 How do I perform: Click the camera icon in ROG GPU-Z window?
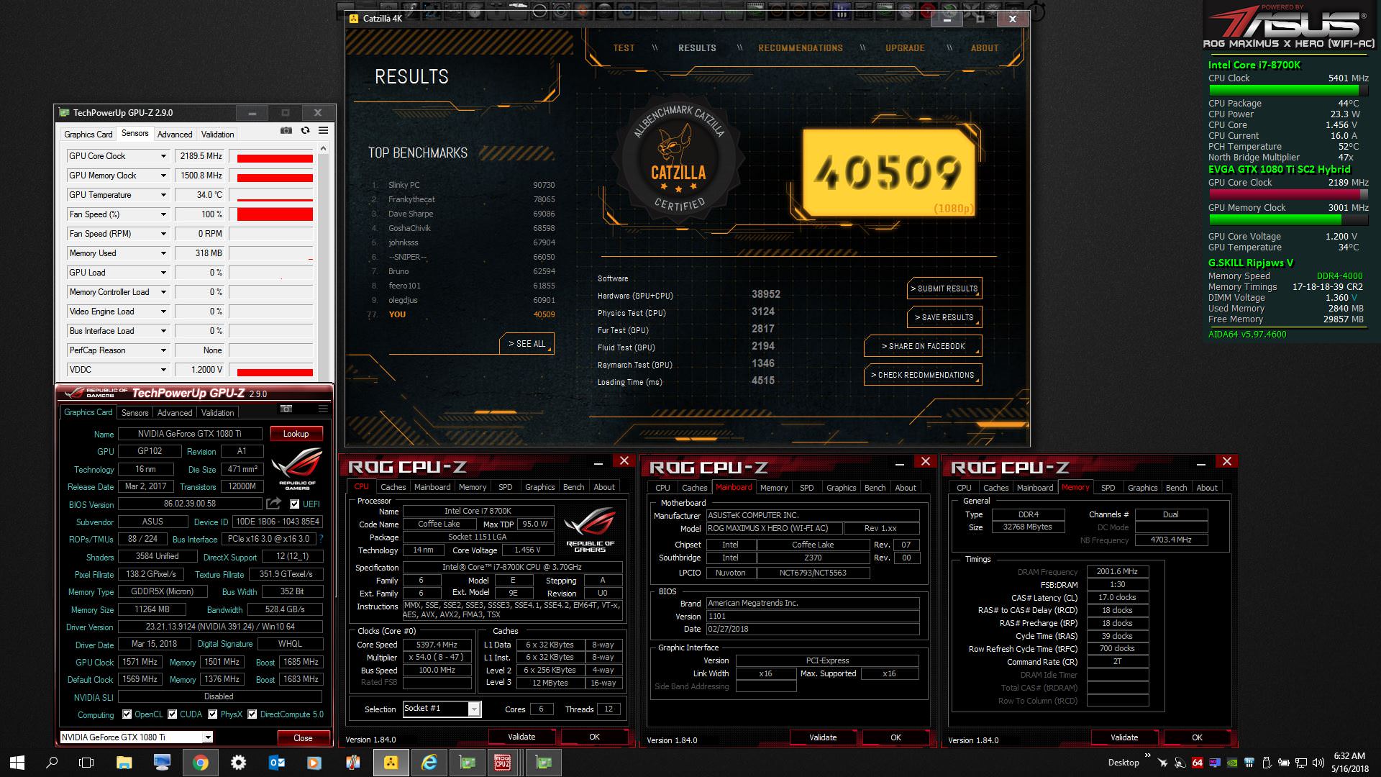[286, 409]
